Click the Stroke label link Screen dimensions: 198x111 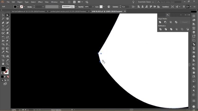click(30, 7)
